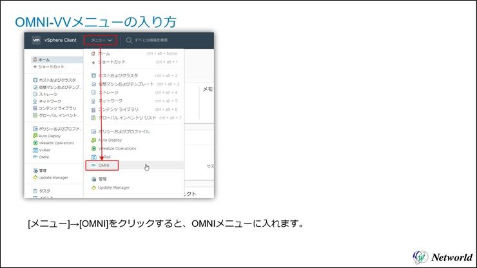Click vRealize Operations icon in dropdown menu
Screen dimensions: 477x268
(x=93, y=148)
